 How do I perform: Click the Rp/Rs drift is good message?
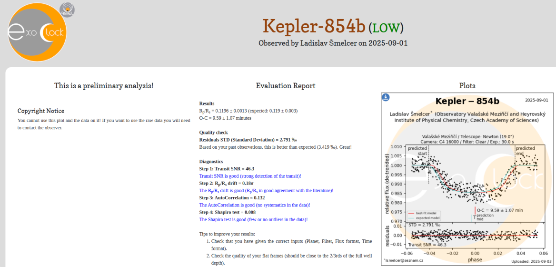266,191
